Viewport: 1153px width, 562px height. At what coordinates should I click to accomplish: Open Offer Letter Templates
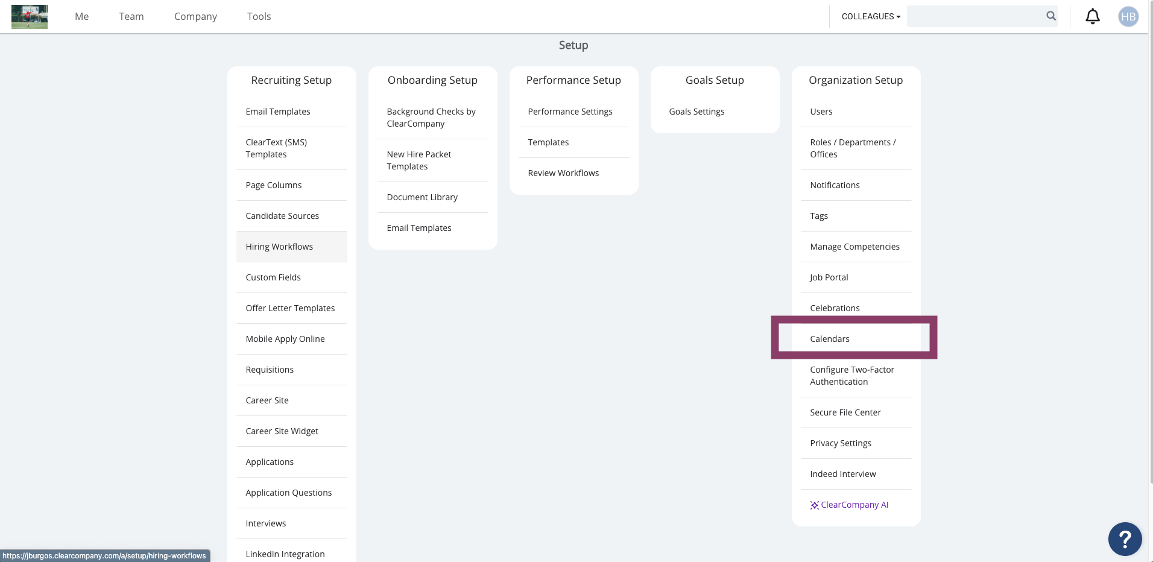click(x=291, y=308)
